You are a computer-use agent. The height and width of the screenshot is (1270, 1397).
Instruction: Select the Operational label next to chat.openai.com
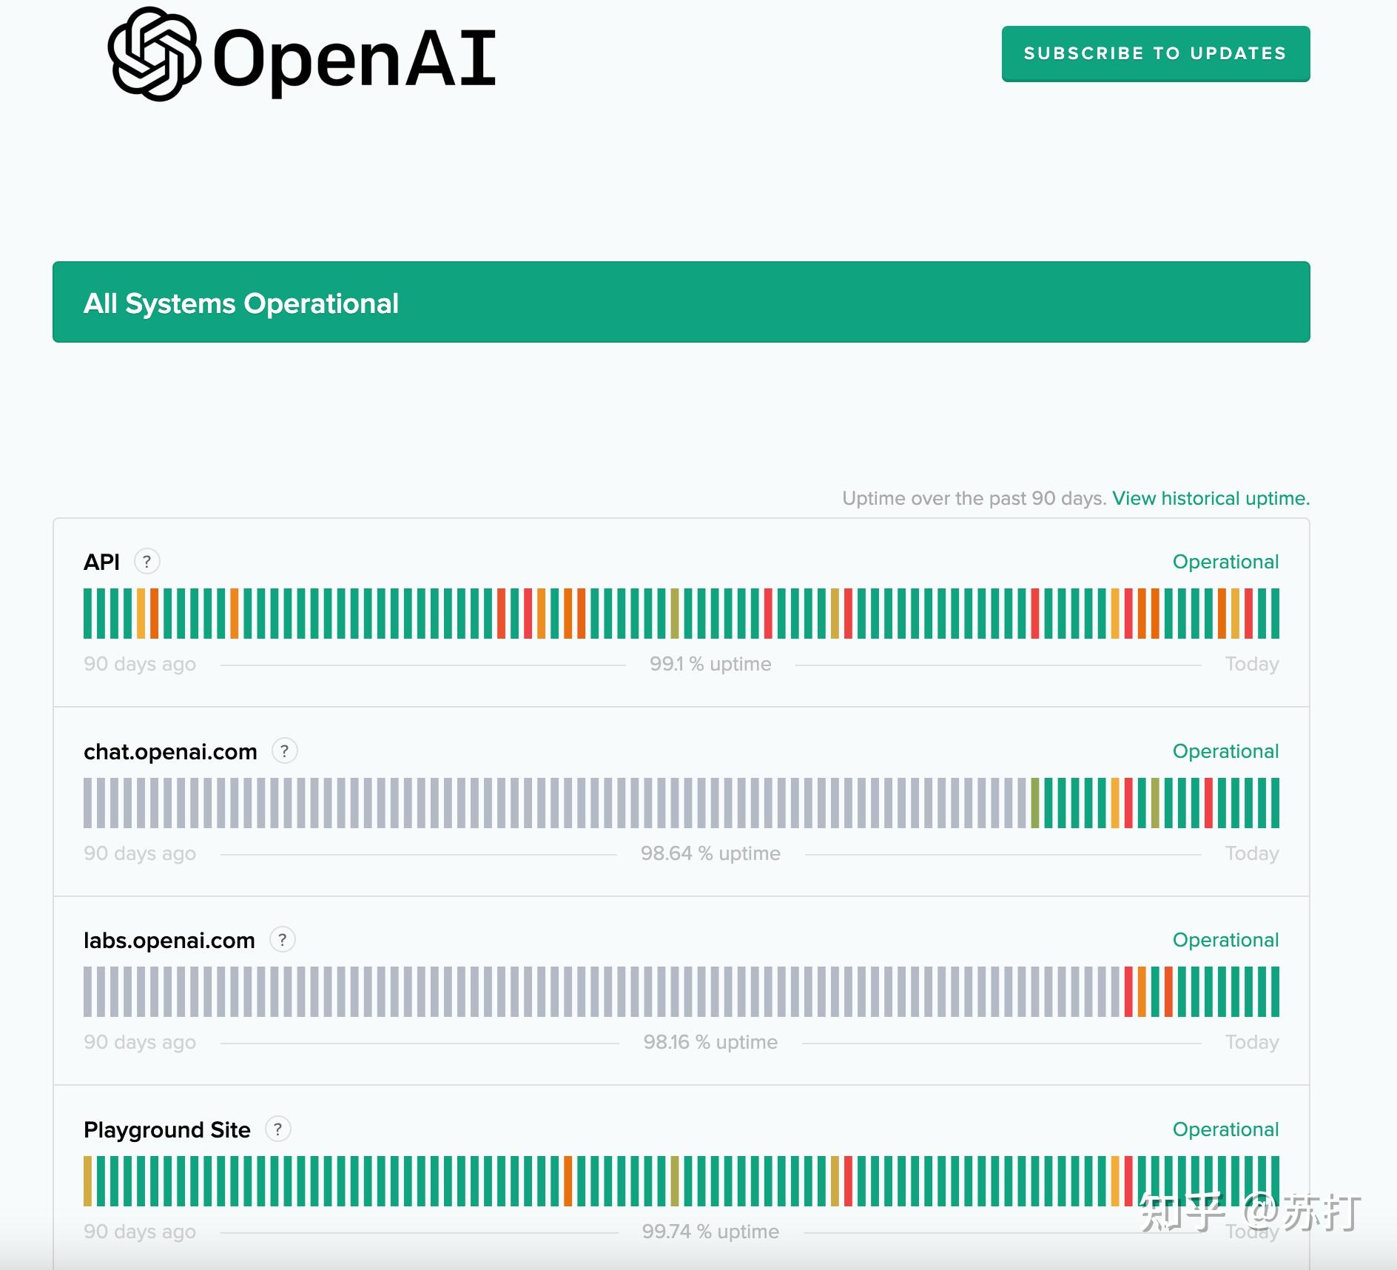(1225, 750)
